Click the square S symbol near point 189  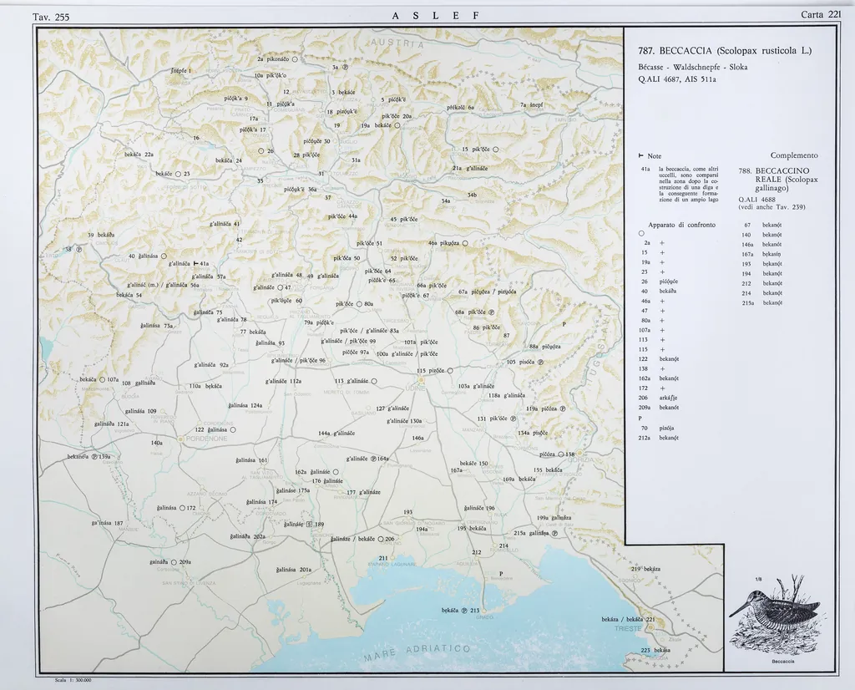pyautogui.click(x=310, y=525)
